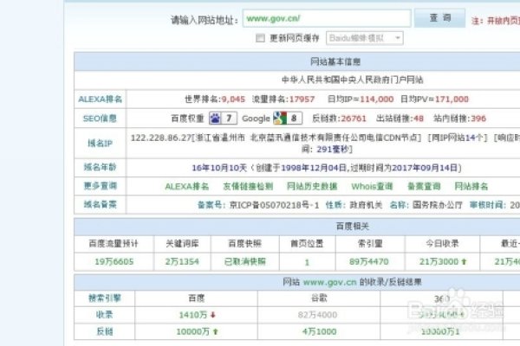
Task: Click homepage position value 1
Action: click(307, 262)
